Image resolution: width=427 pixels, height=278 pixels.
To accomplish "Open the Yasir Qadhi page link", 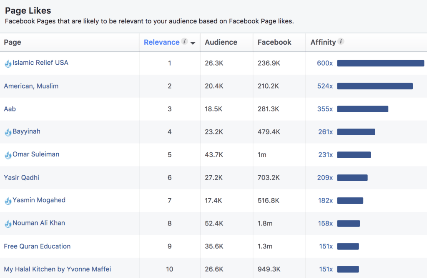I will tap(21, 177).
